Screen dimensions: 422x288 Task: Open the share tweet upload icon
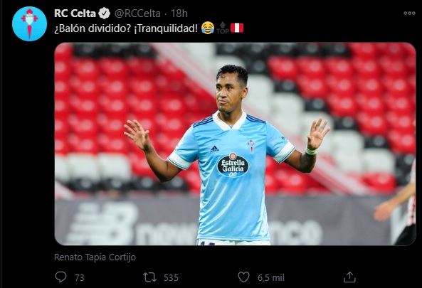(349, 277)
